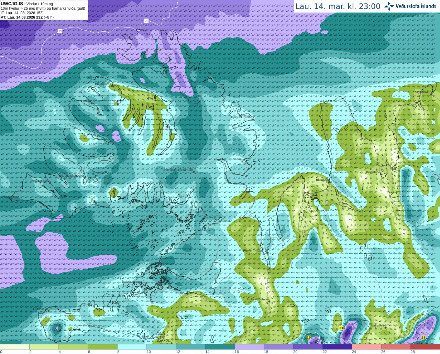Select the IT: Lau. 14. 03. 2026 15Z line
The image size is (440, 354).
point(22,13)
